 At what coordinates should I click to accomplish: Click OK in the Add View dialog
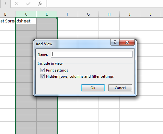tap(93, 88)
